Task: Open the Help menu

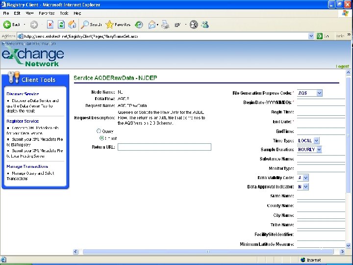Action: [x=77, y=13]
